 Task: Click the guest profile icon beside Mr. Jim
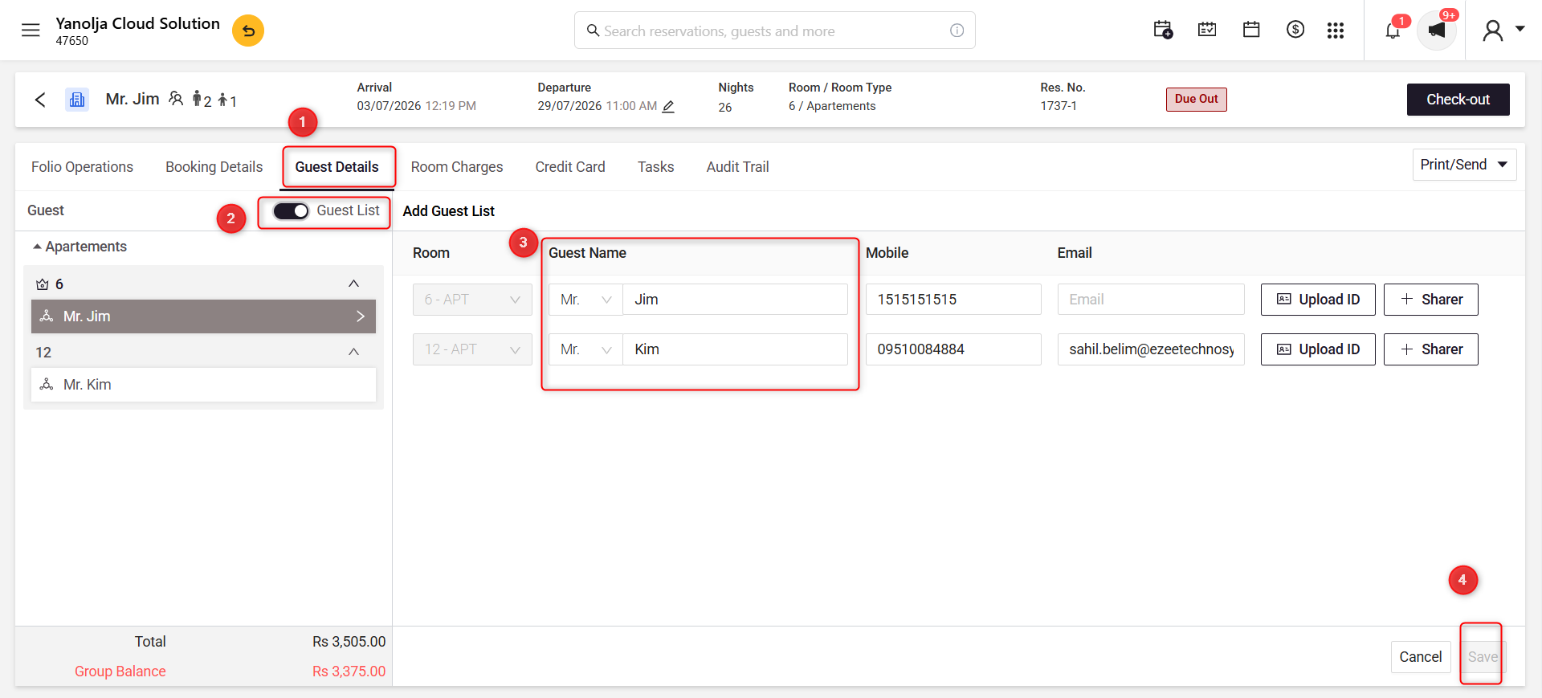pos(176,99)
